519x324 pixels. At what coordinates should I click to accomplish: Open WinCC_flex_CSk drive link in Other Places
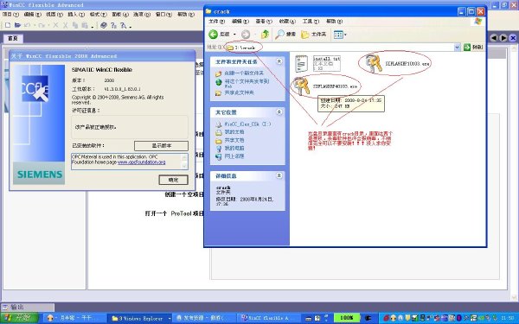247,124
